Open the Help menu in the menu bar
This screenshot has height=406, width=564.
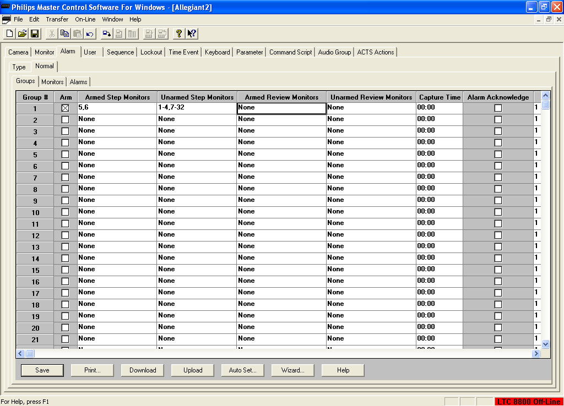click(x=135, y=19)
